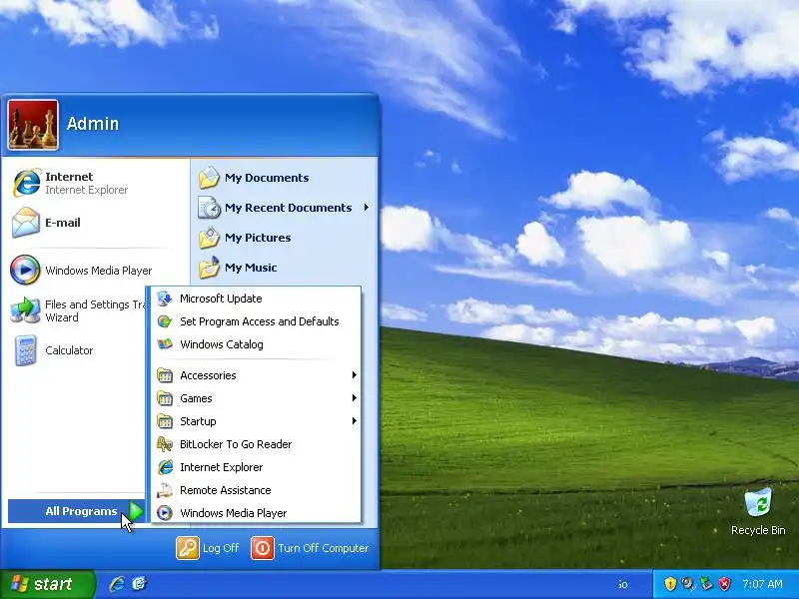Click the Accessories folder icon
Viewport: 799px width, 599px height.
165,375
